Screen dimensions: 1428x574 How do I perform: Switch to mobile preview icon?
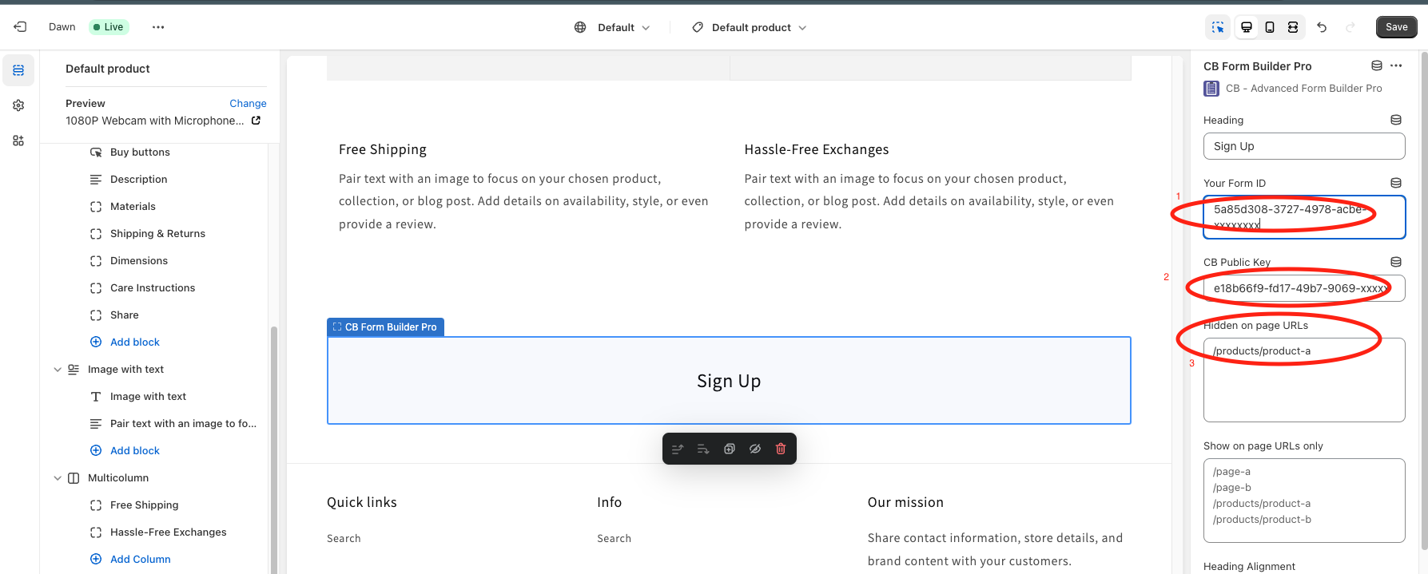coord(1270,27)
